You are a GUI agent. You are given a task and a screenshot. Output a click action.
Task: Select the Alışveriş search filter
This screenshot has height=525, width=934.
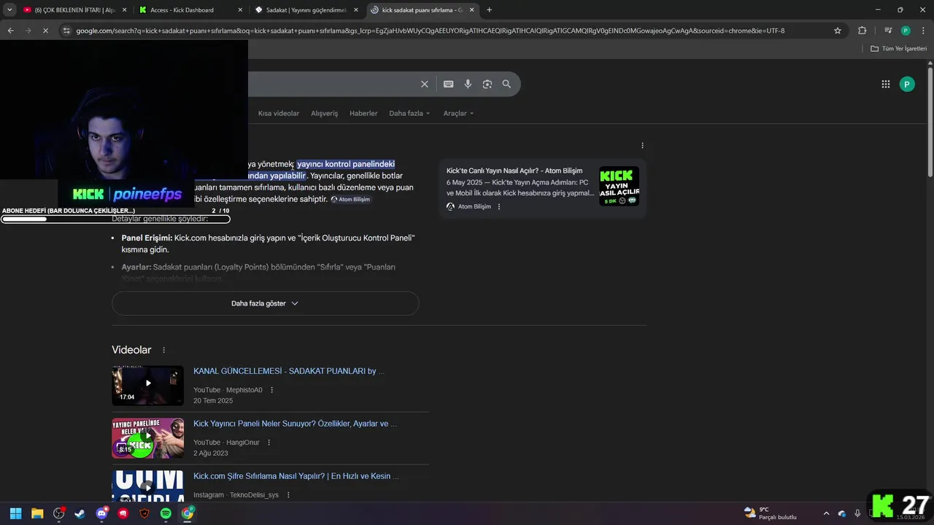(325, 114)
